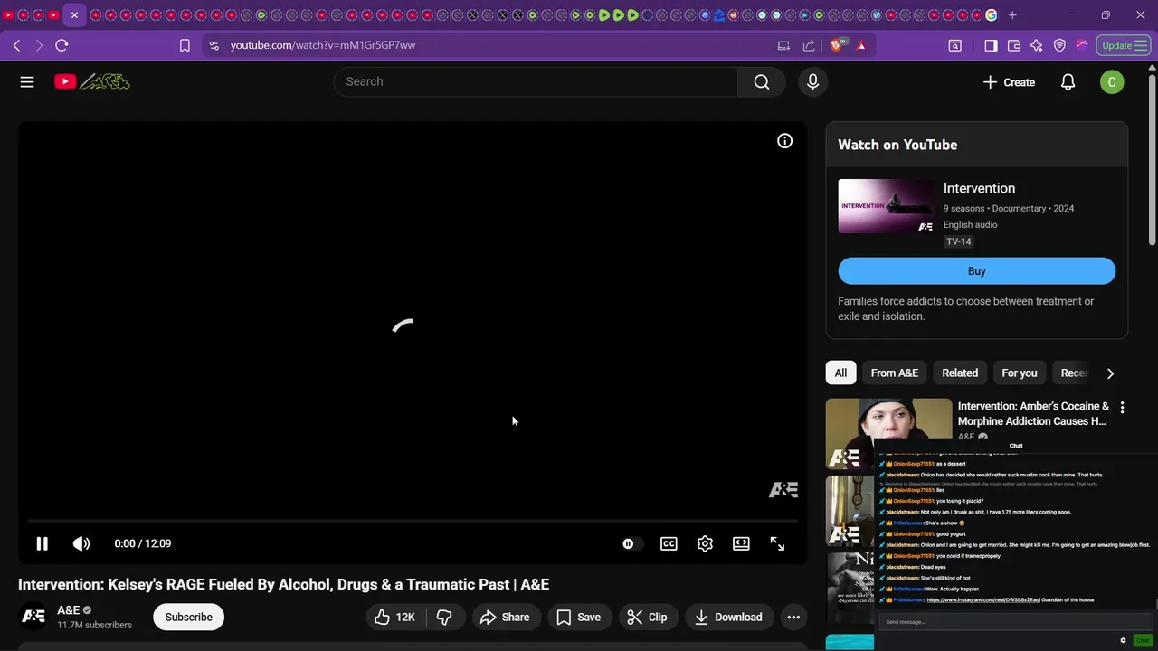Open A&E channel avatar
Screen dimensions: 1158x651
(33, 617)
